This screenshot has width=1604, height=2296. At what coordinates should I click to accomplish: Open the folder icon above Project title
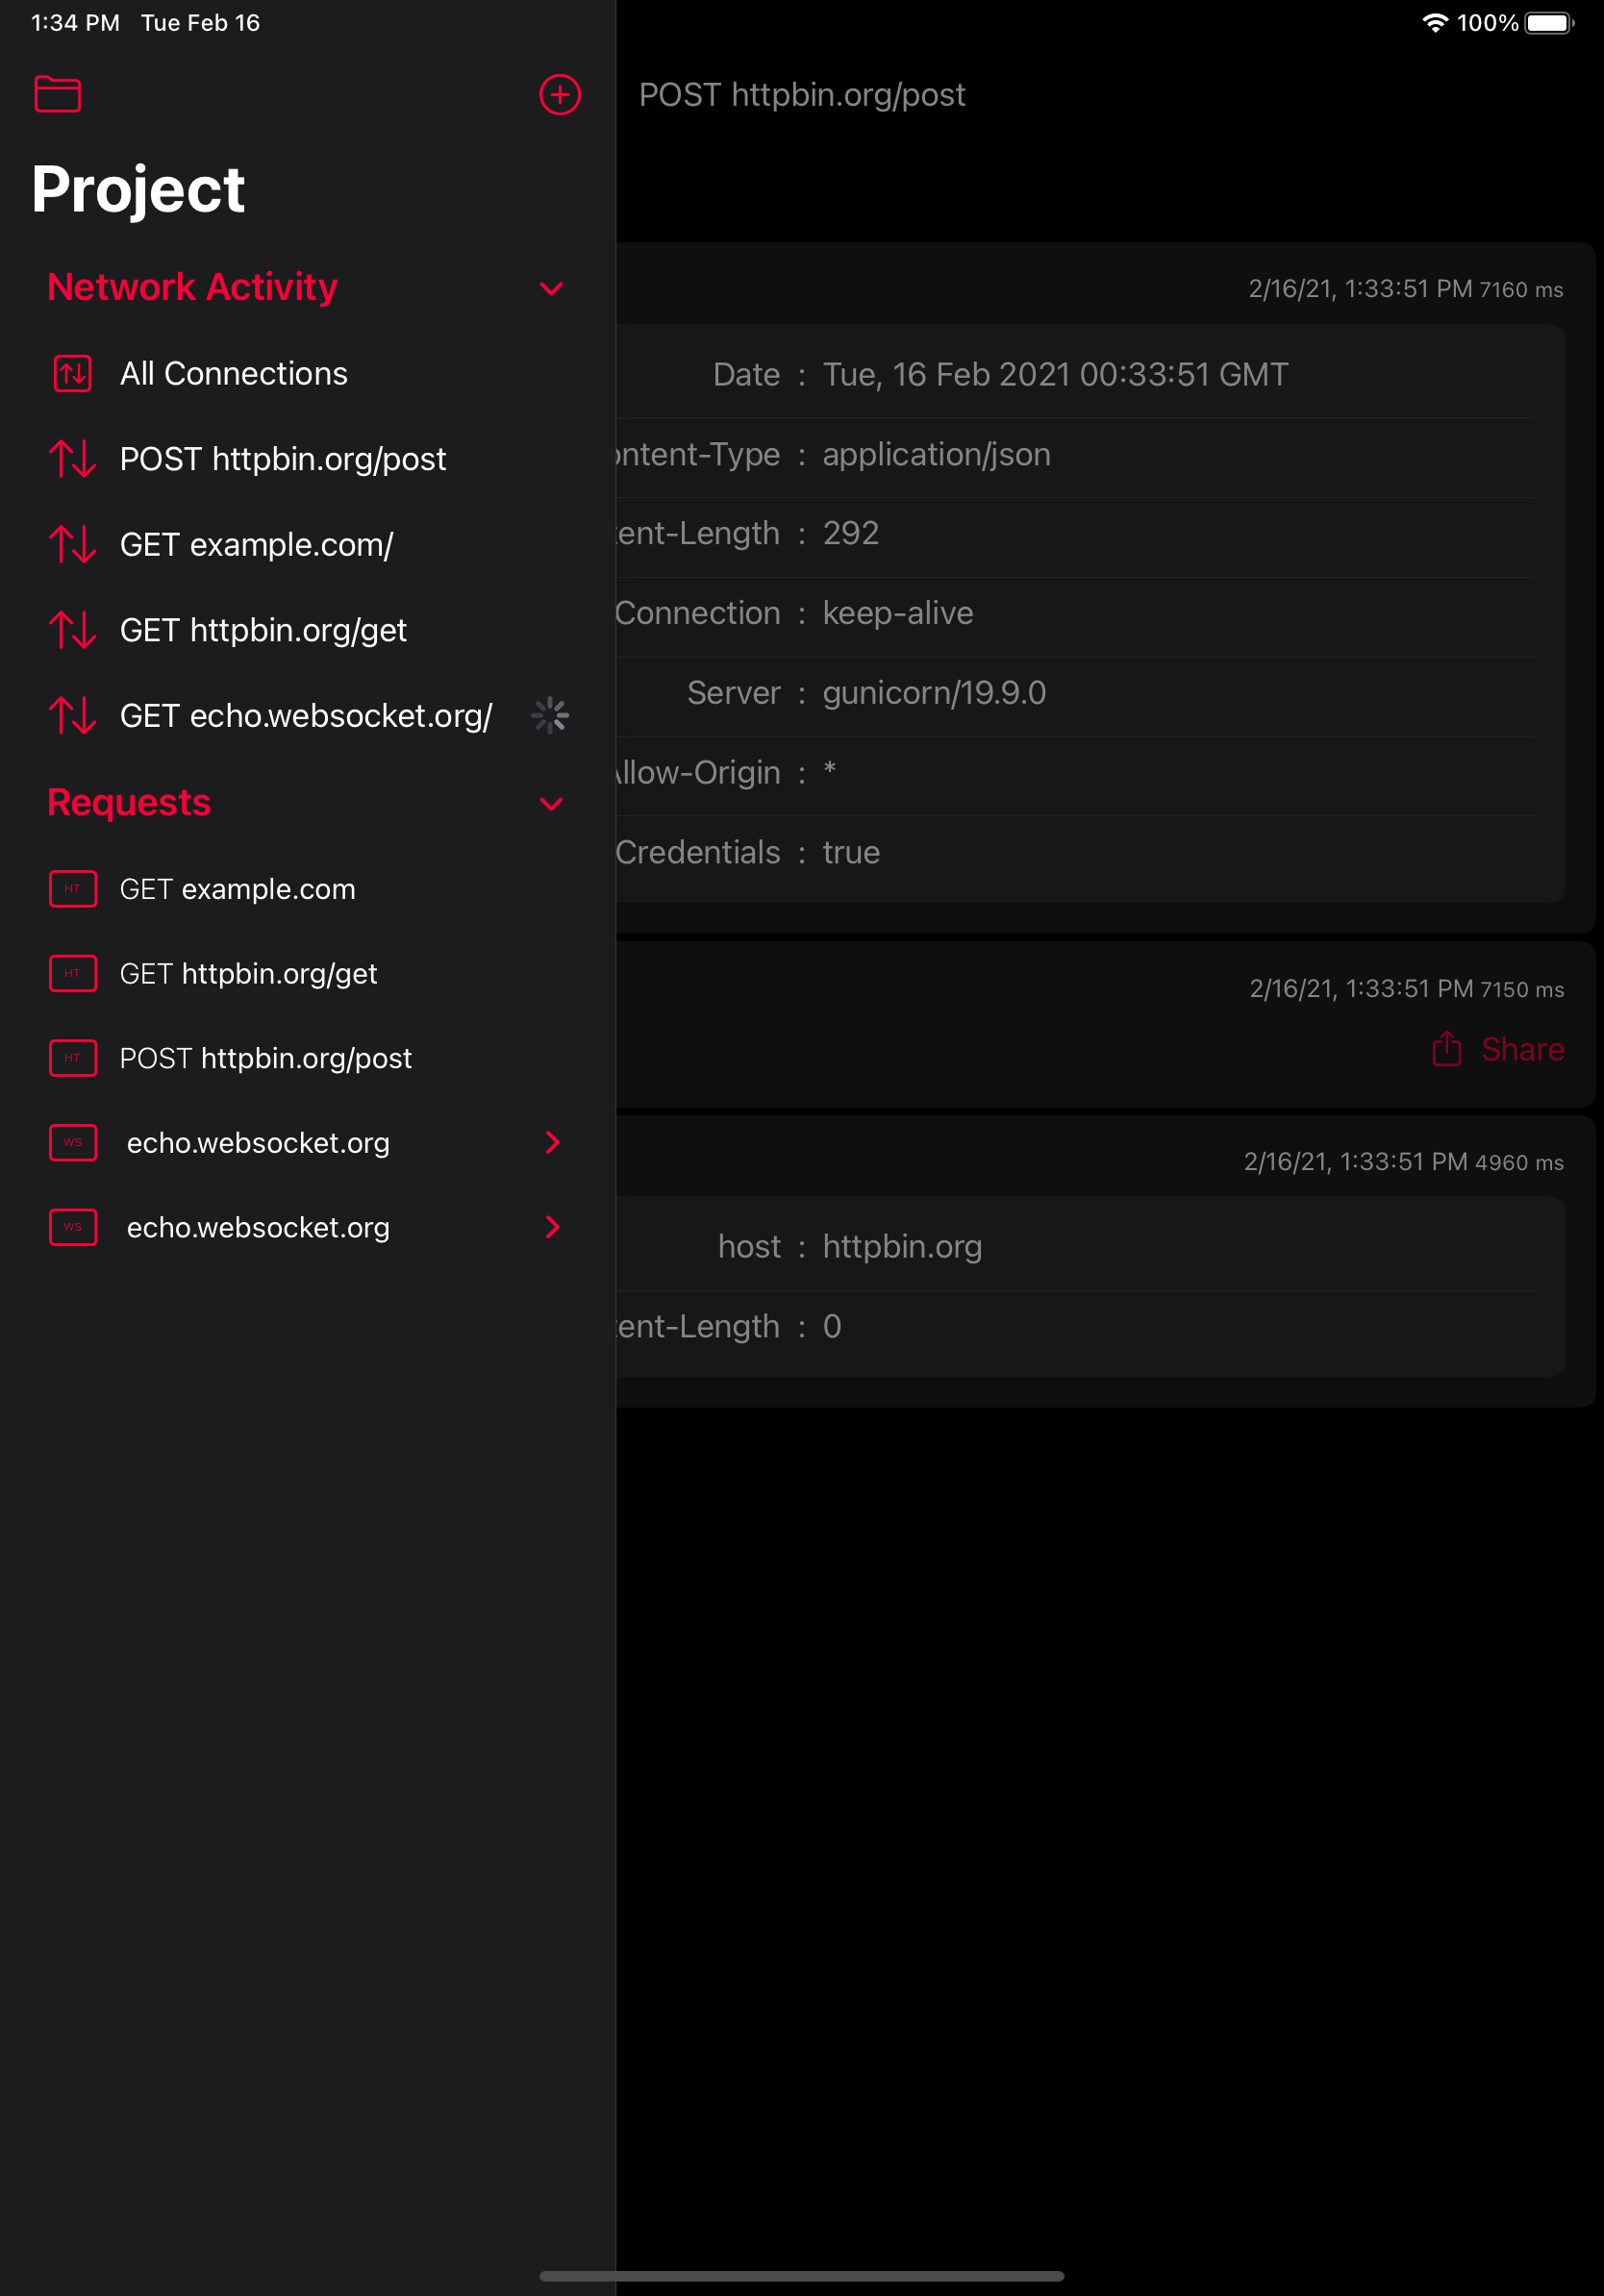[57, 95]
